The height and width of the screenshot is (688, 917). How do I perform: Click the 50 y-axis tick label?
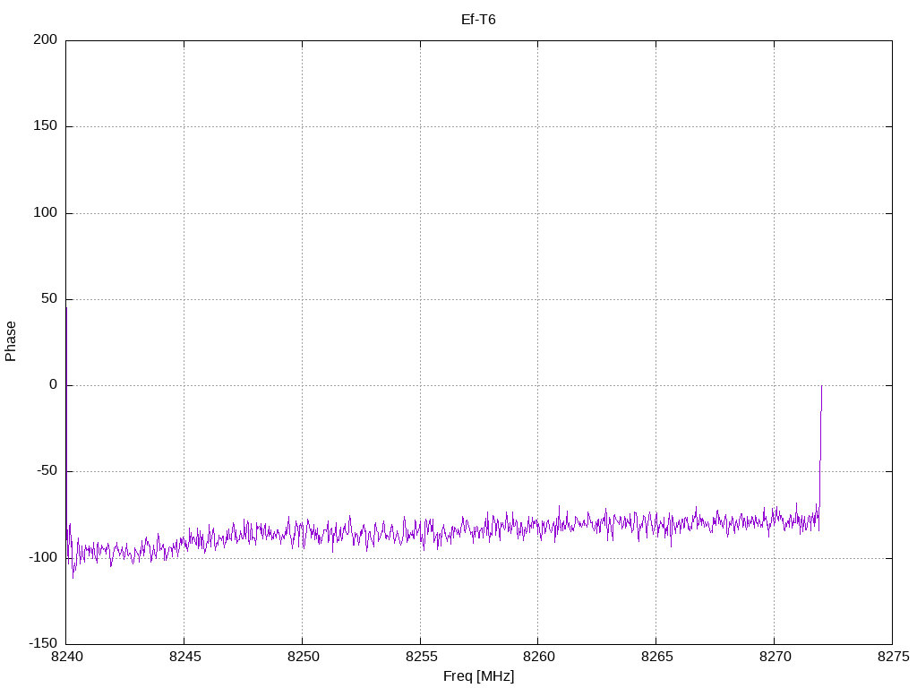[50, 299]
